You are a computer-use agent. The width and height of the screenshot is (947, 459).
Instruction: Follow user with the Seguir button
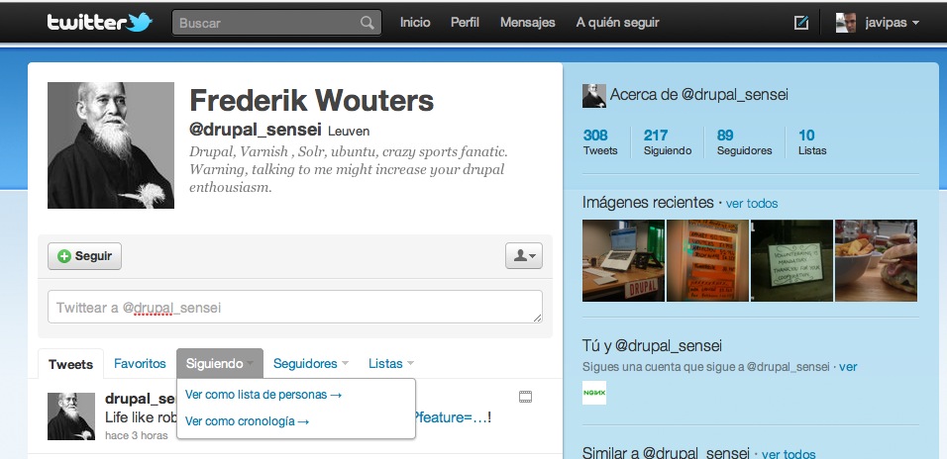[x=84, y=256]
